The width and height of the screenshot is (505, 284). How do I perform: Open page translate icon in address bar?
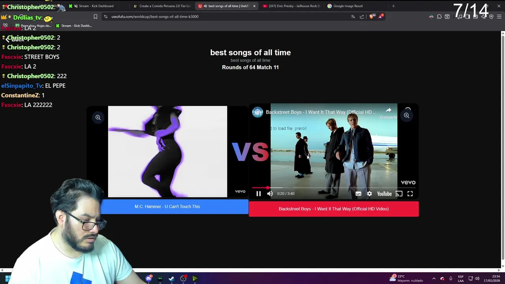353,17
